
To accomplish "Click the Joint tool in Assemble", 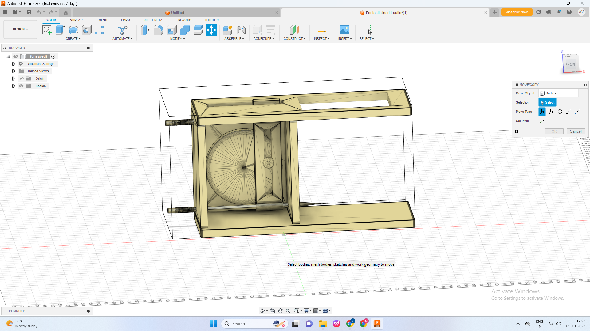I will [x=241, y=30].
